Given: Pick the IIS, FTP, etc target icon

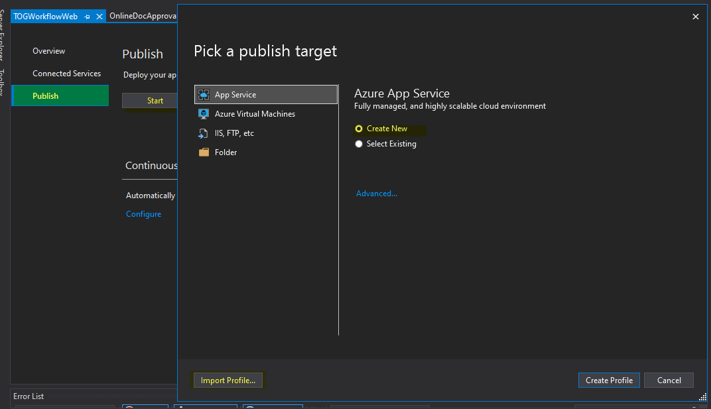Looking at the screenshot, I should (x=204, y=133).
